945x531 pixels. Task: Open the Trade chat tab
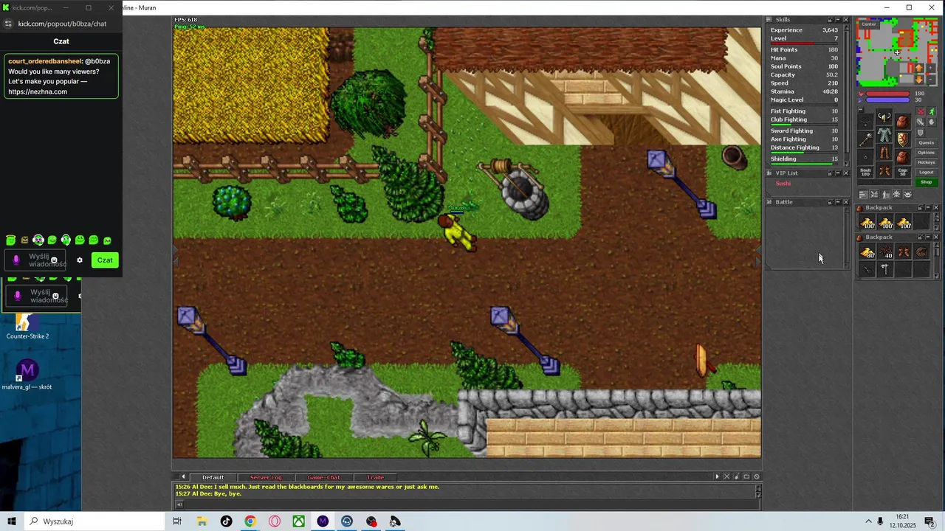[375, 477]
